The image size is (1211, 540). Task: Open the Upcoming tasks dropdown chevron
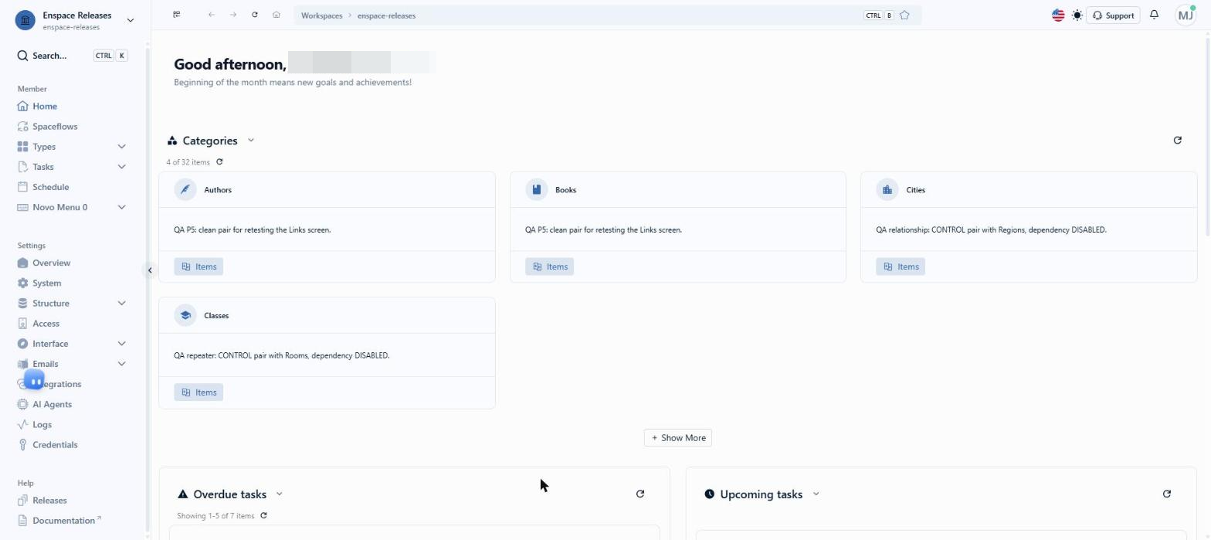(x=816, y=494)
